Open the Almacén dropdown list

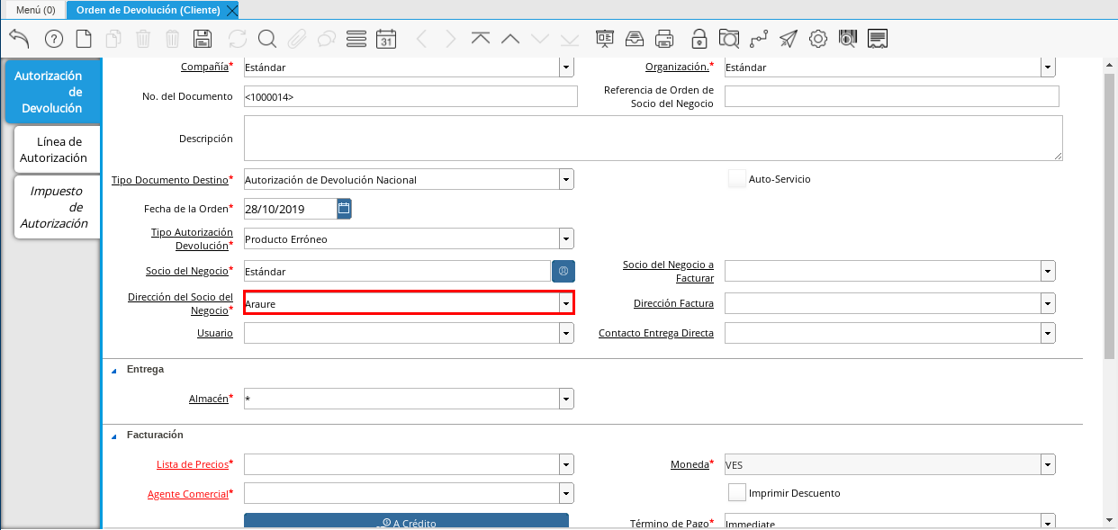(x=565, y=399)
